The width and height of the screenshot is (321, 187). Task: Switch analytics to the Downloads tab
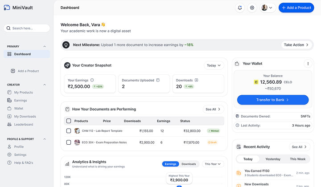pos(189,164)
